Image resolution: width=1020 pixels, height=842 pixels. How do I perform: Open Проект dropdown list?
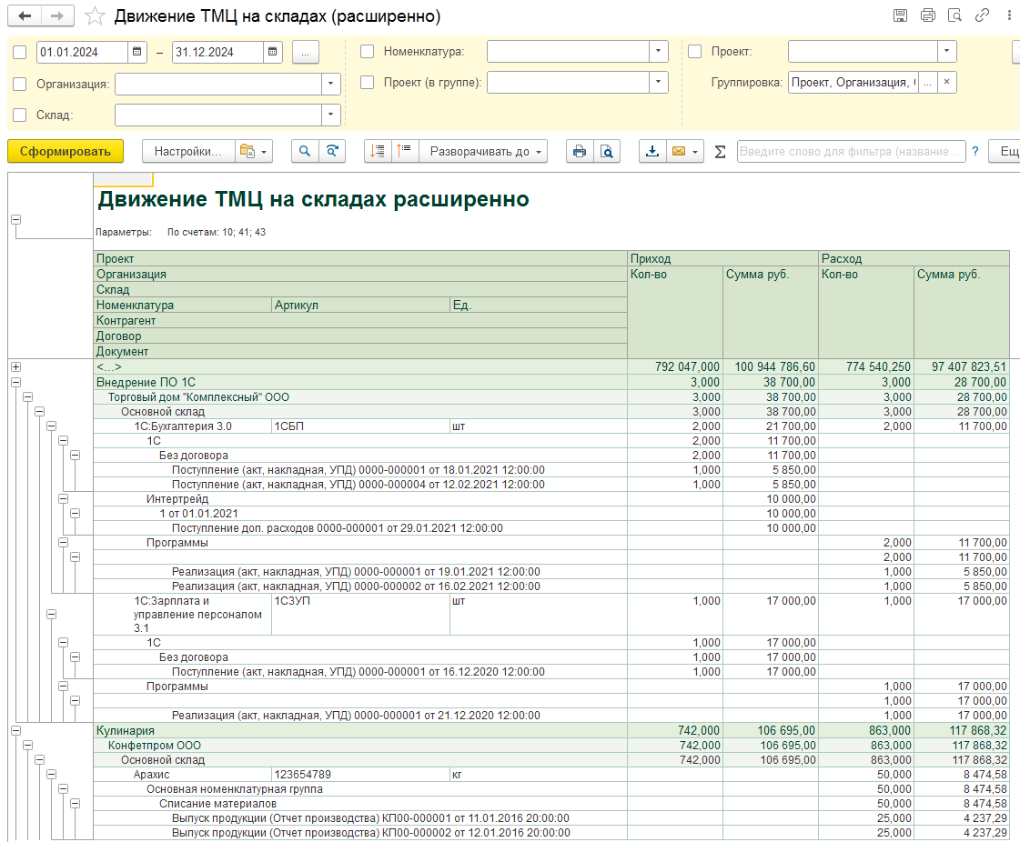[x=946, y=51]
